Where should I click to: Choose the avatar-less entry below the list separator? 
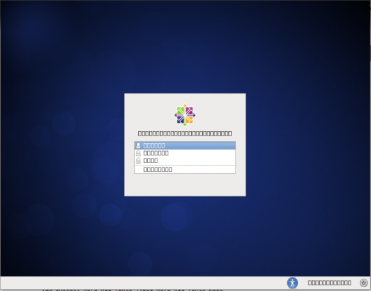[x=185, y=169]
